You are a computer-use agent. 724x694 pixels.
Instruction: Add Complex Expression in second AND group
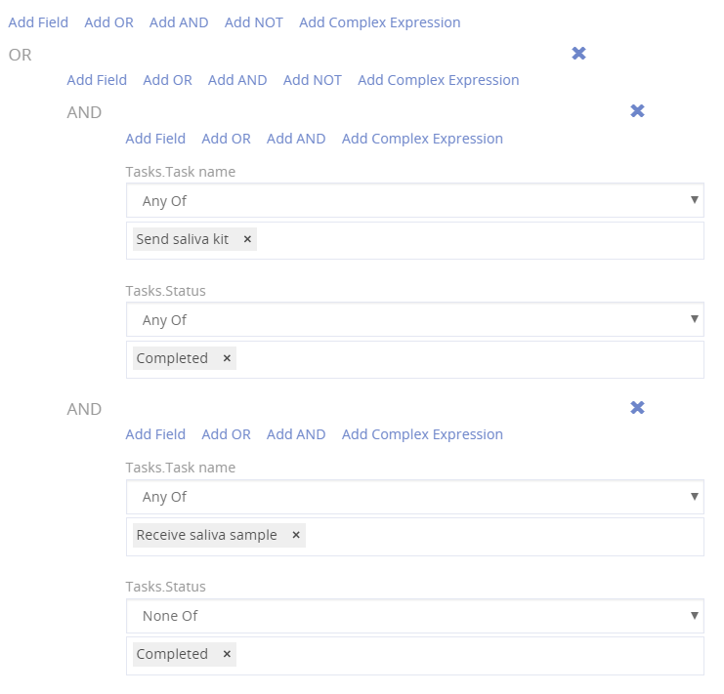point(422,434)
